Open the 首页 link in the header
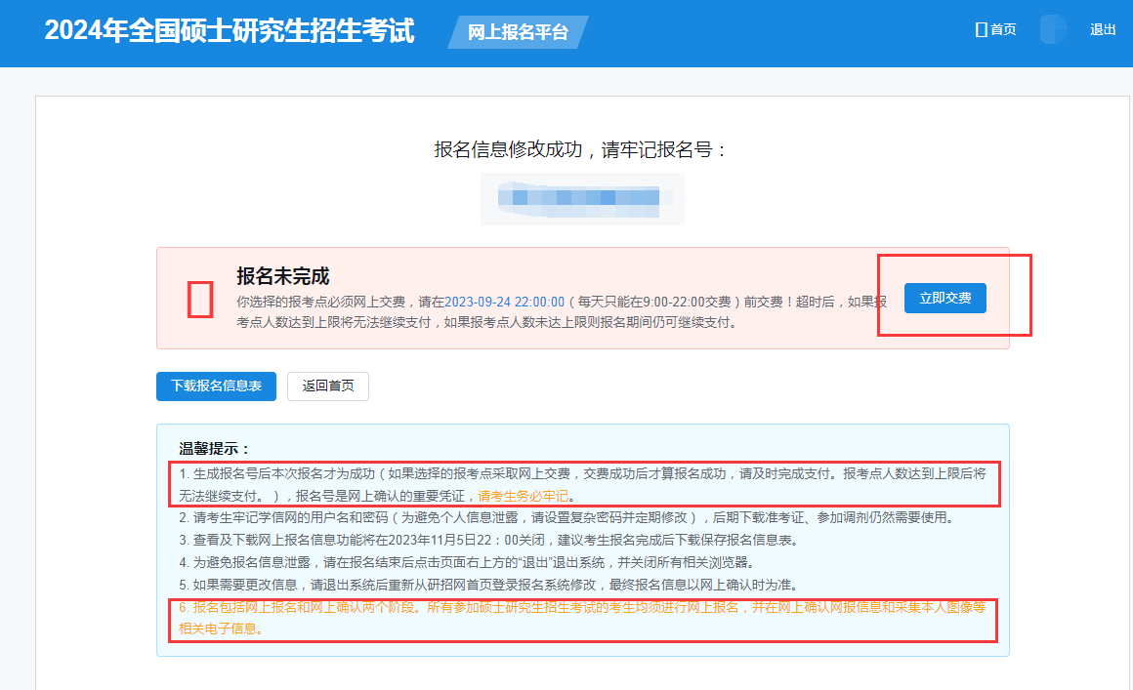Screen dimensions: 1133x690 tap(1003, 30)
